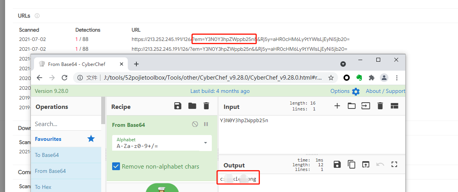Open the tab search dropdown arrow

pyautogui.click(x=343, y=64)
